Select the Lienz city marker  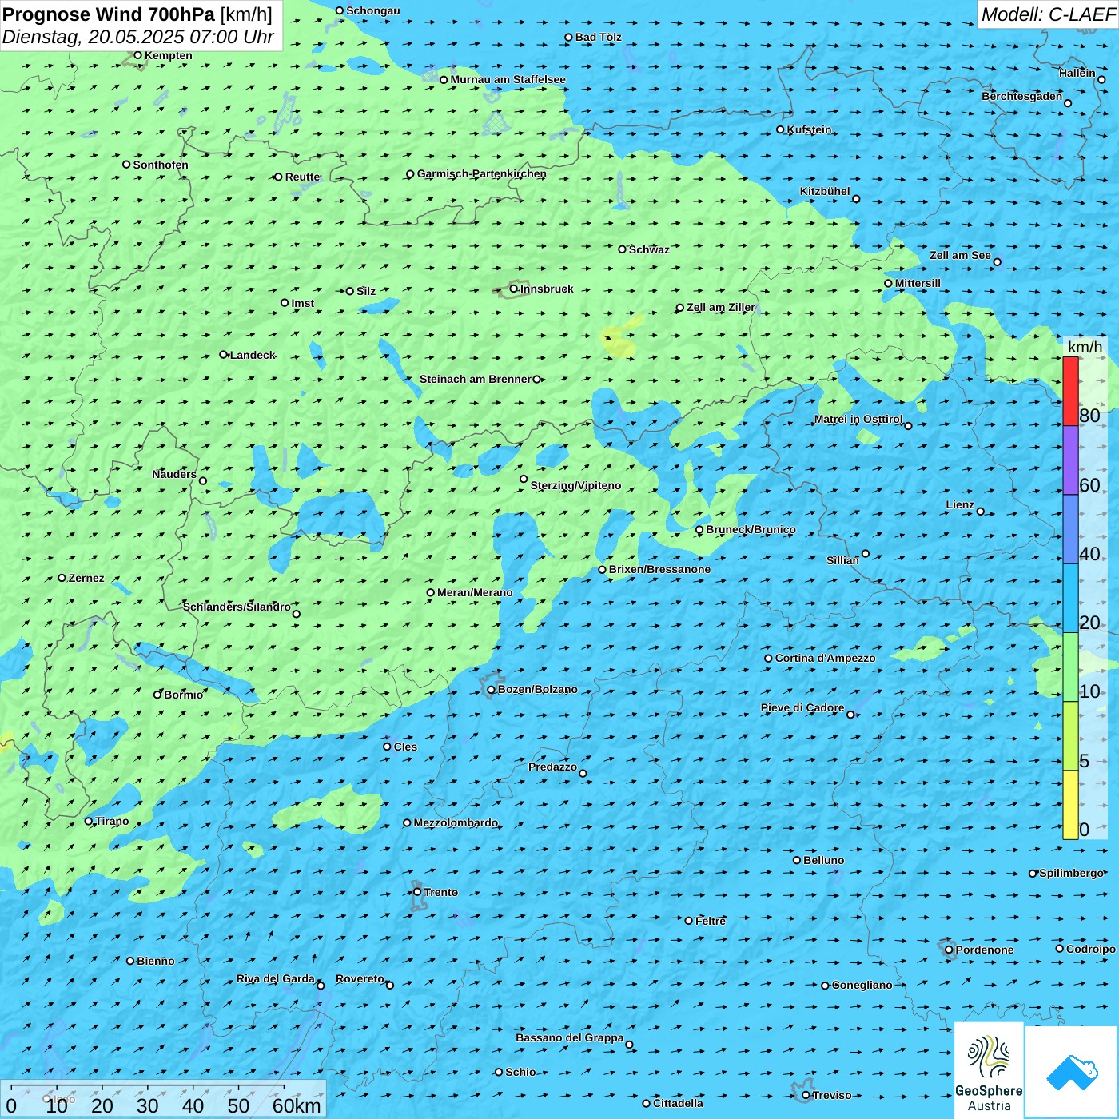pos(981,512)
